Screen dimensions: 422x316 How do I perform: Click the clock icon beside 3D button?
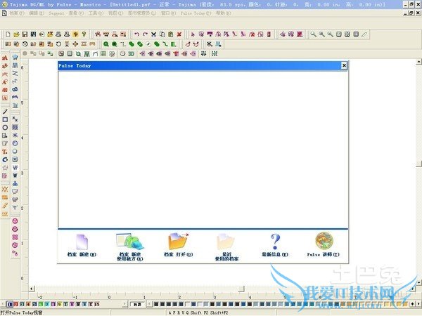(122, 54)
